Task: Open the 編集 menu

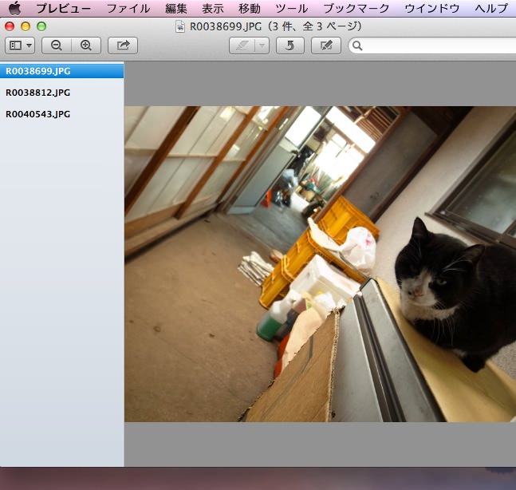Action: (x=176, y=8)
